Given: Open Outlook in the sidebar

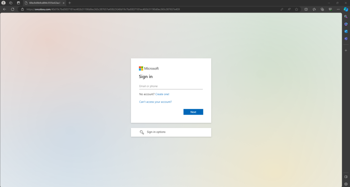Looking at the screenshot, I should click(x=346, y=31).
